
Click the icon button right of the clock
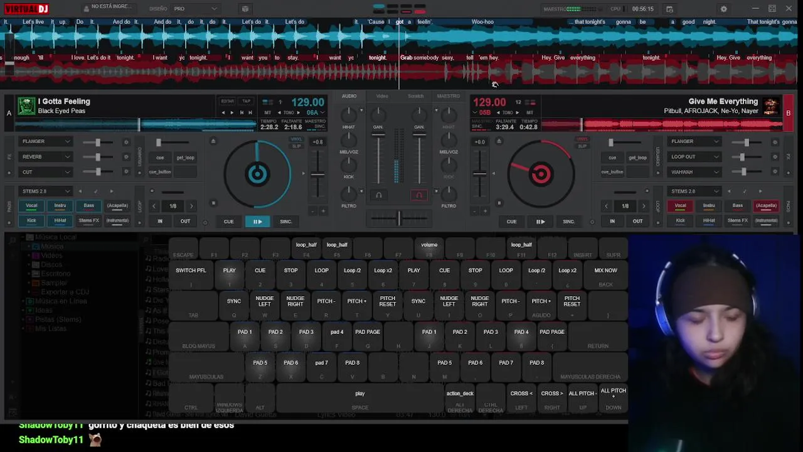670,9
